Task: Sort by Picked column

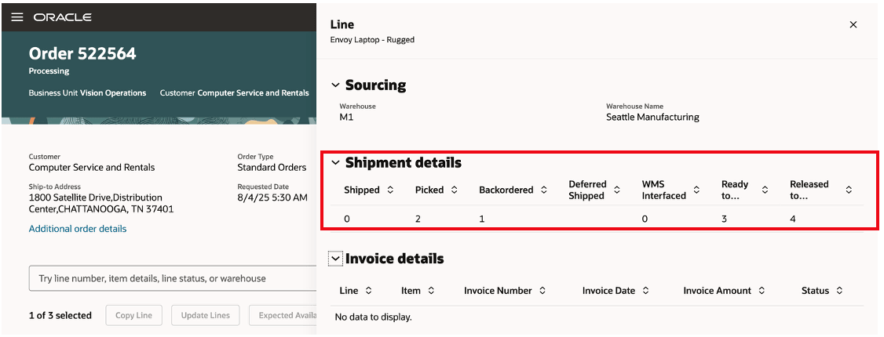Action: [455, 190]
